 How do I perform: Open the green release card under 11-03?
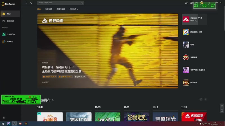108,117
